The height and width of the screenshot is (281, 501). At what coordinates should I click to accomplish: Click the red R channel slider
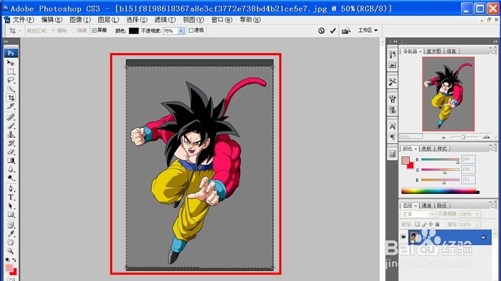point(440,159)
